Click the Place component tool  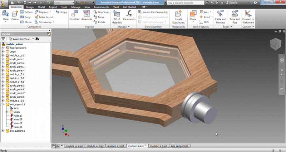(5, 16)
